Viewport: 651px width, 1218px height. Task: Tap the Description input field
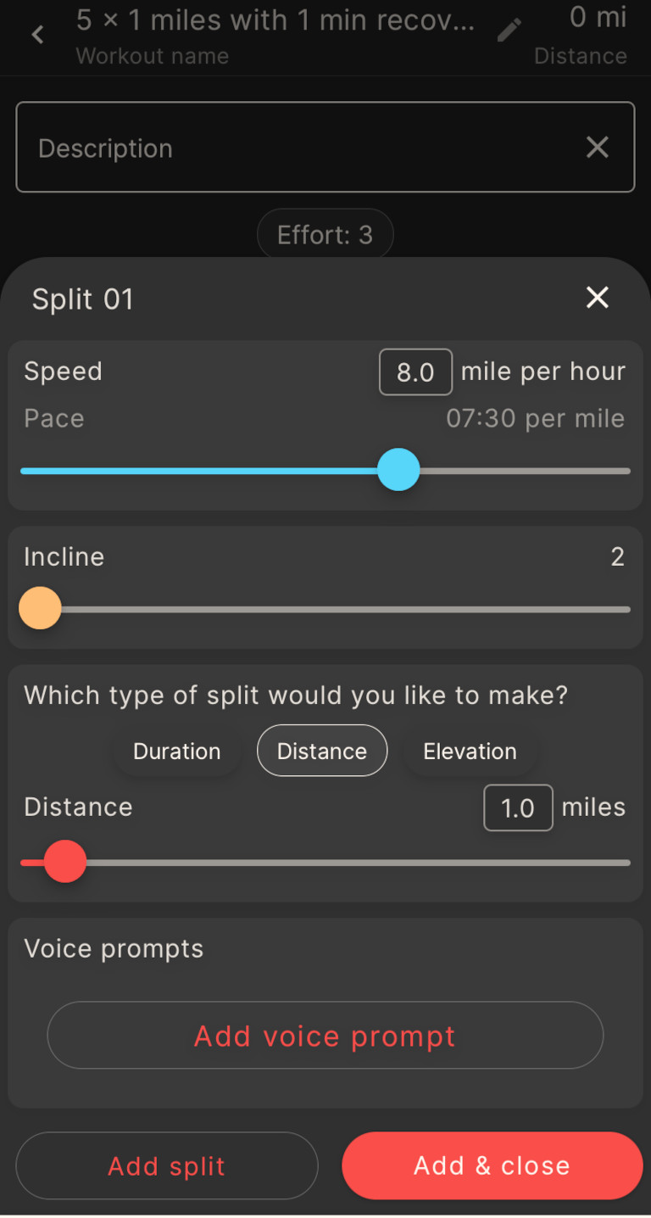coord(254,147)
